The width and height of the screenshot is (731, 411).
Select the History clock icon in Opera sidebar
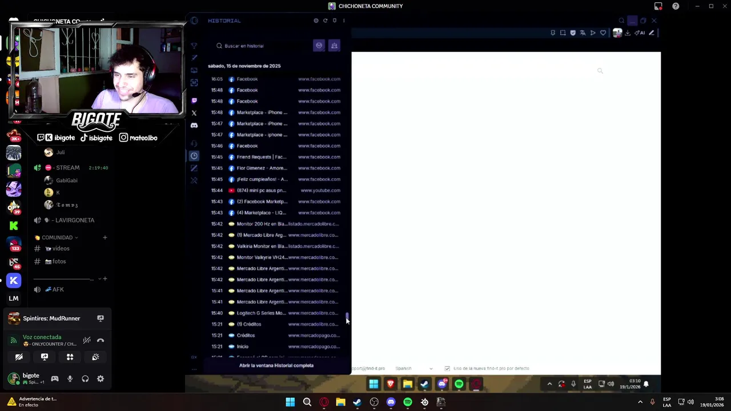(194, 155)
